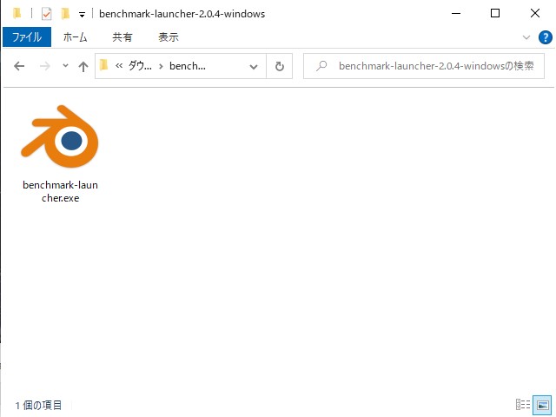556x417 pixels.
Task: Go up one folder level
Action: click(x=83, y=66)
